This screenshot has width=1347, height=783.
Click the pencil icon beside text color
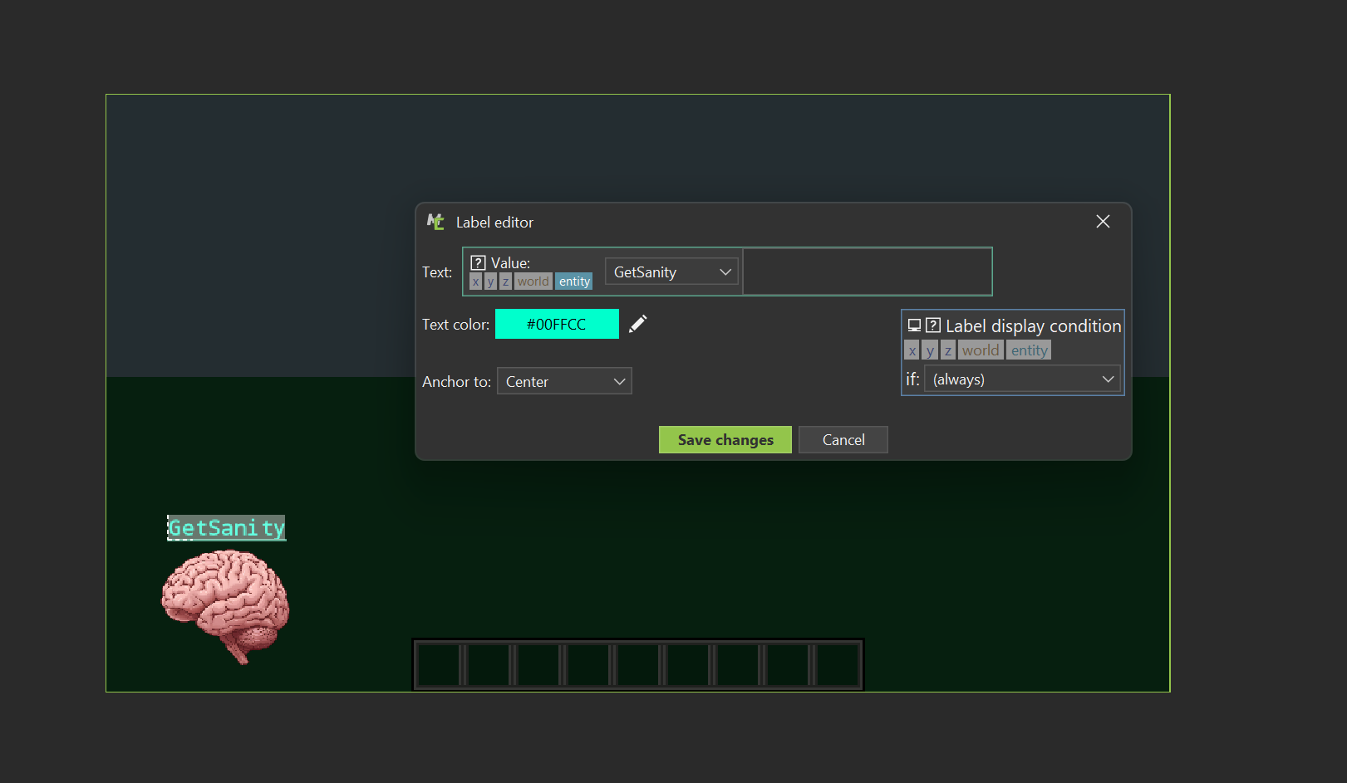(637, 324)
